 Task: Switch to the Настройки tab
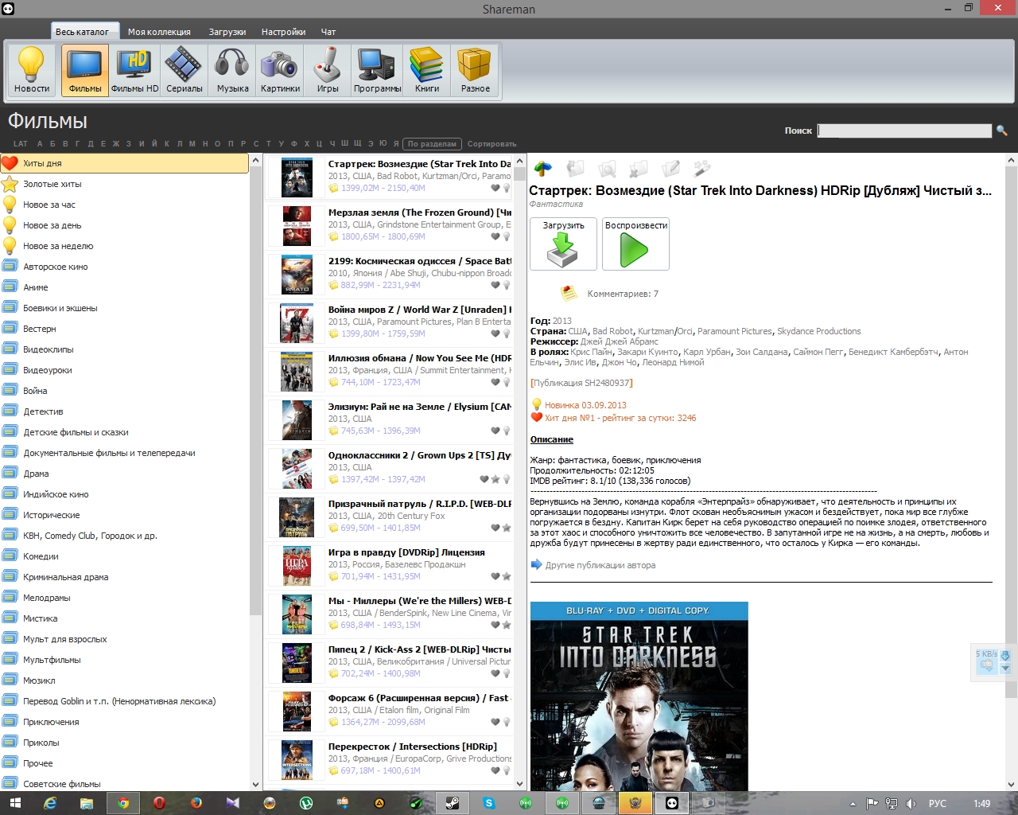point(283,32)
